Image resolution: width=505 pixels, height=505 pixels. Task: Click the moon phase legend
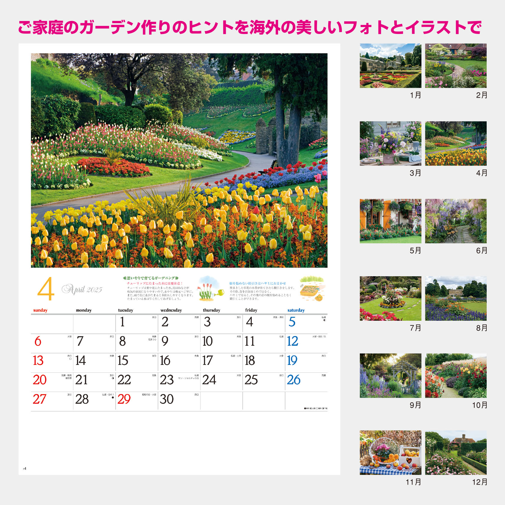pyautogui.click(x=316, y=409)
